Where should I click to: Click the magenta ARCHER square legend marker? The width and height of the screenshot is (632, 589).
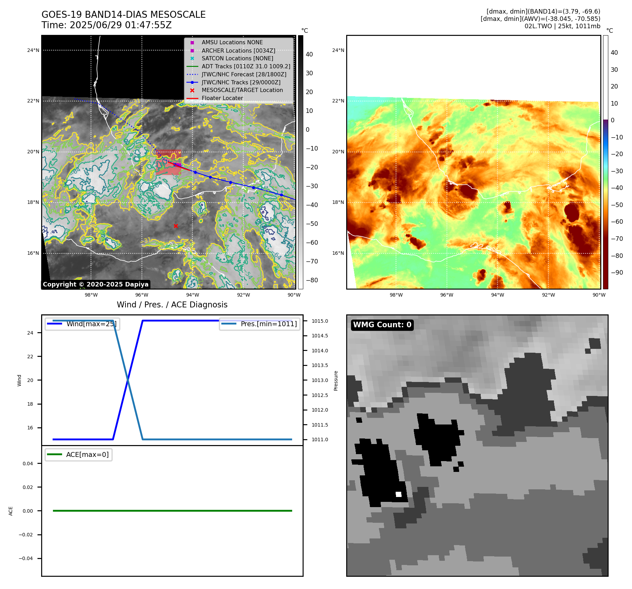[192, 51]
